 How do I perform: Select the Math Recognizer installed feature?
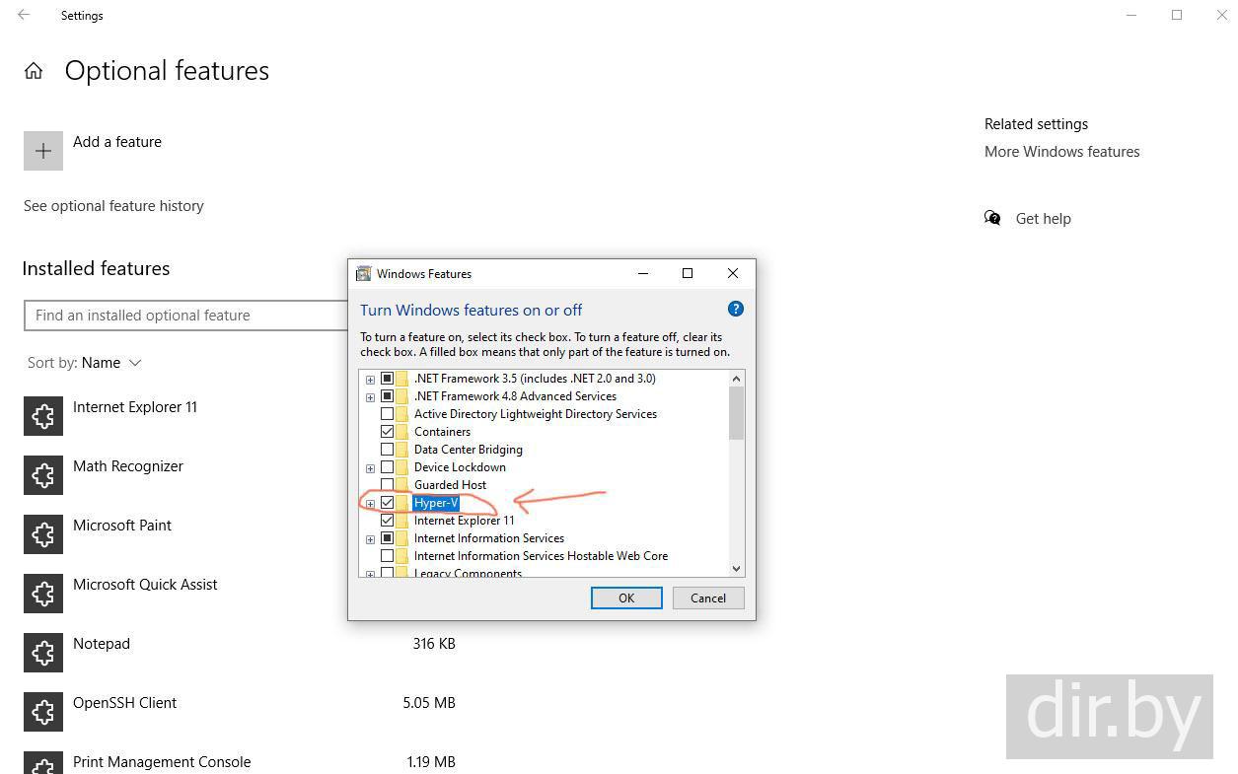coord(128,466)
